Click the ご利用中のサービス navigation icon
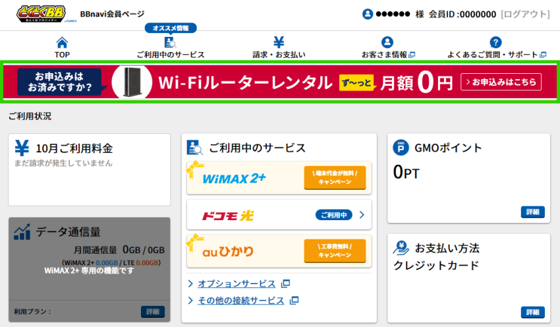560x327 pixels. (170, 43)
